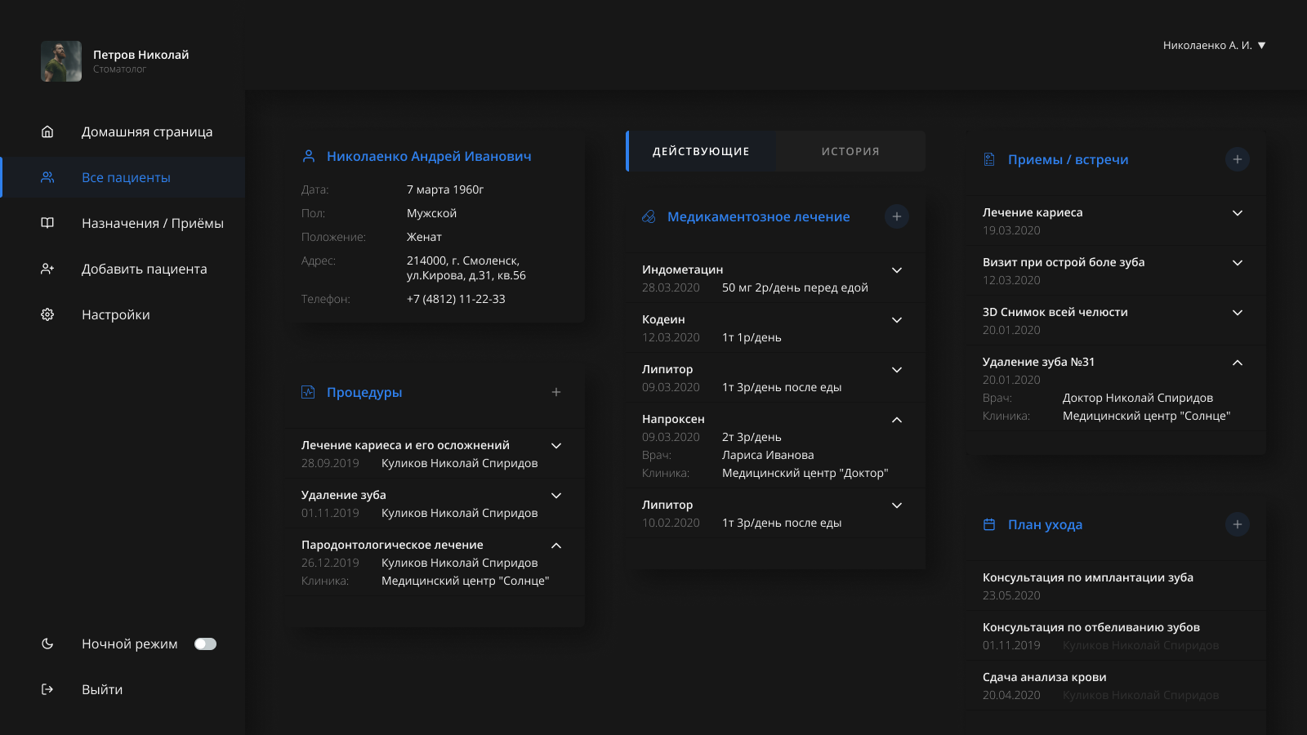
Task: Click the pills icon by Медикаментозное лечение
Action: pos(649,216)
